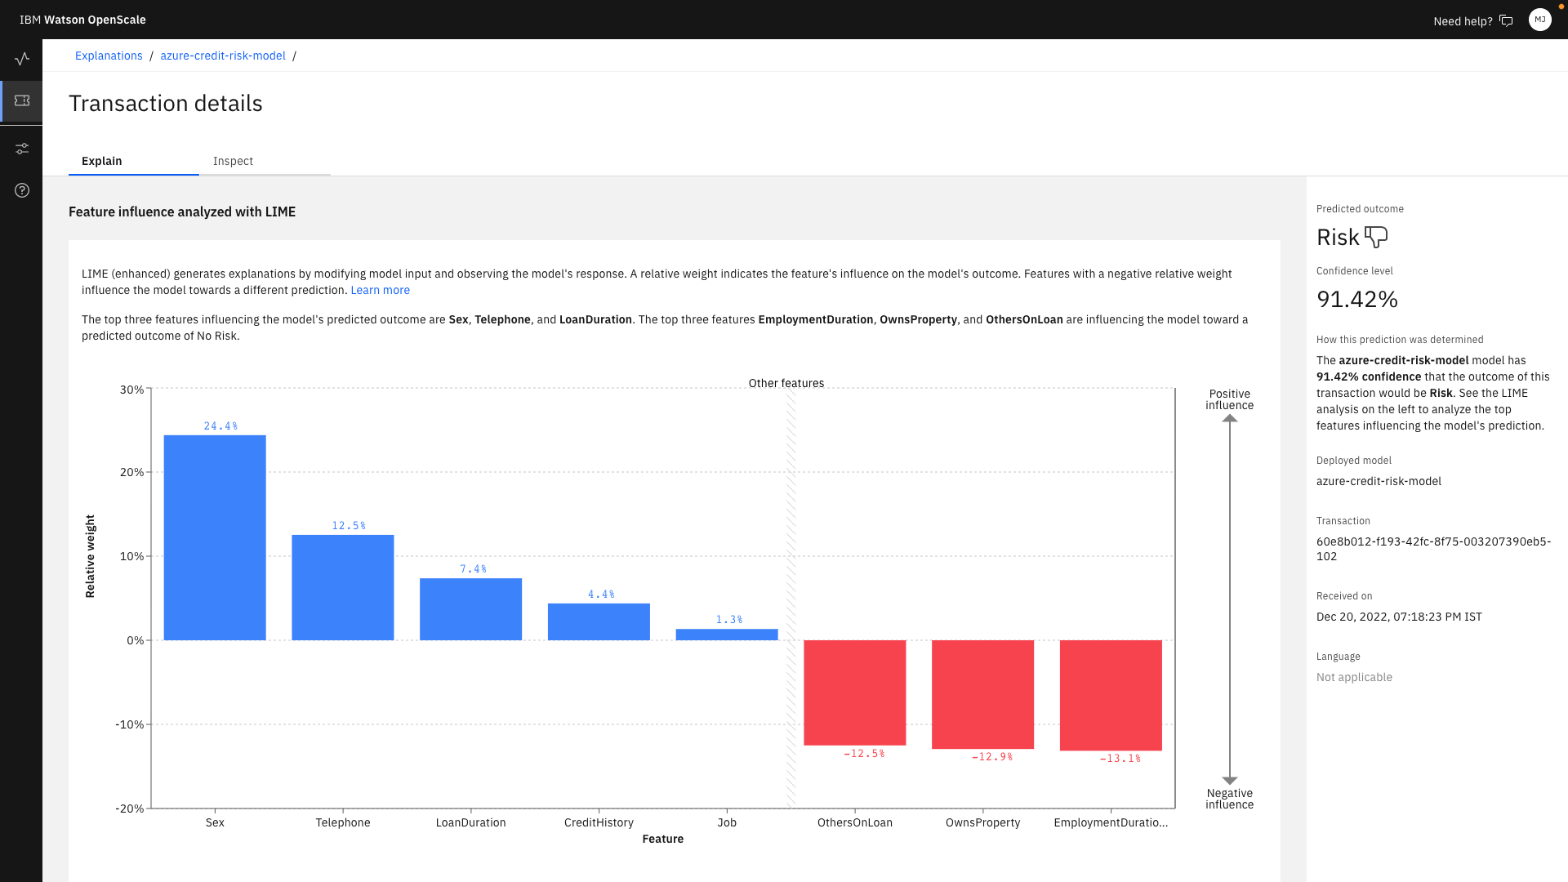Click the IBM Watson OpenScale title
1568x882 pixels.
(x=82, y=20)
